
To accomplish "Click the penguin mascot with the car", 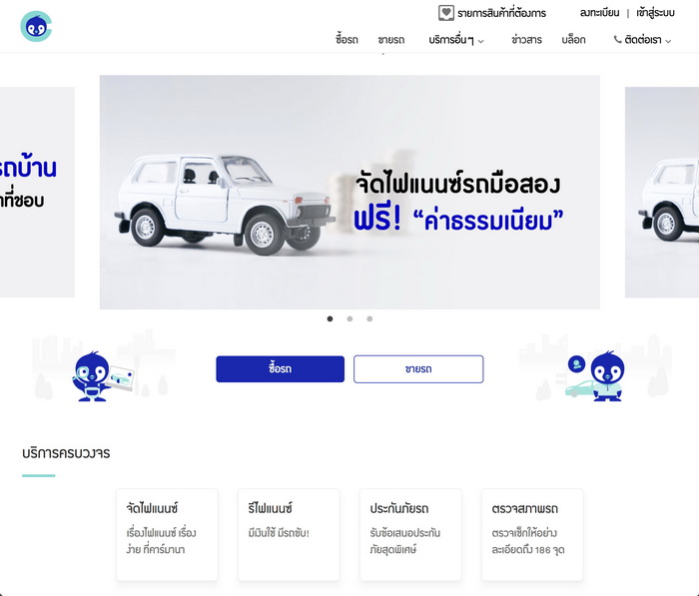I will pos(596,376).
